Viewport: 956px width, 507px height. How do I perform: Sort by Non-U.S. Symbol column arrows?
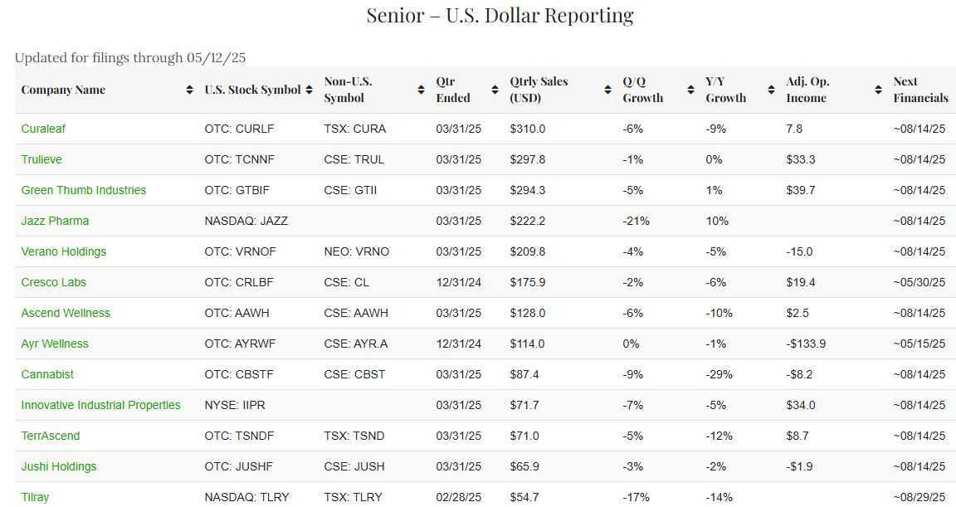pos(421,90)
